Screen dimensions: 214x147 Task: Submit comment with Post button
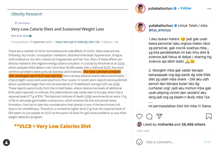click(x=207, y=142)
